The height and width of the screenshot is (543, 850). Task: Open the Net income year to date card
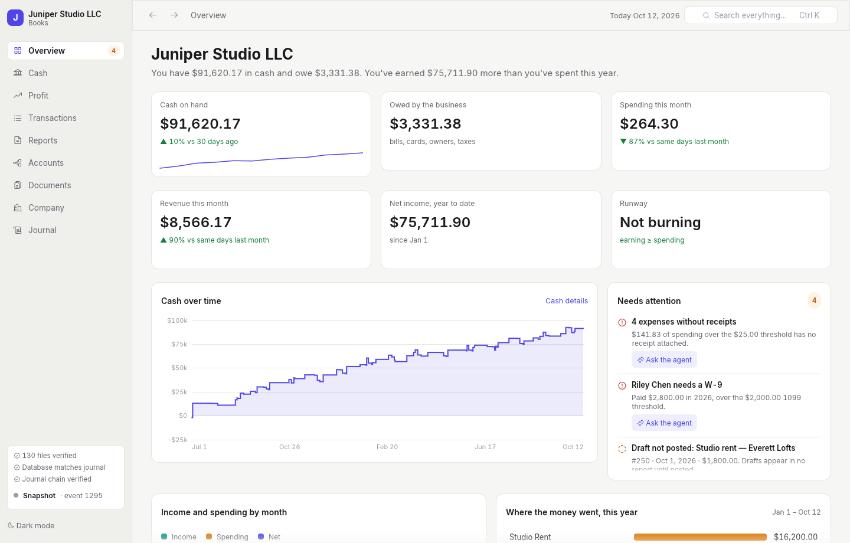[x=491, y=230]
